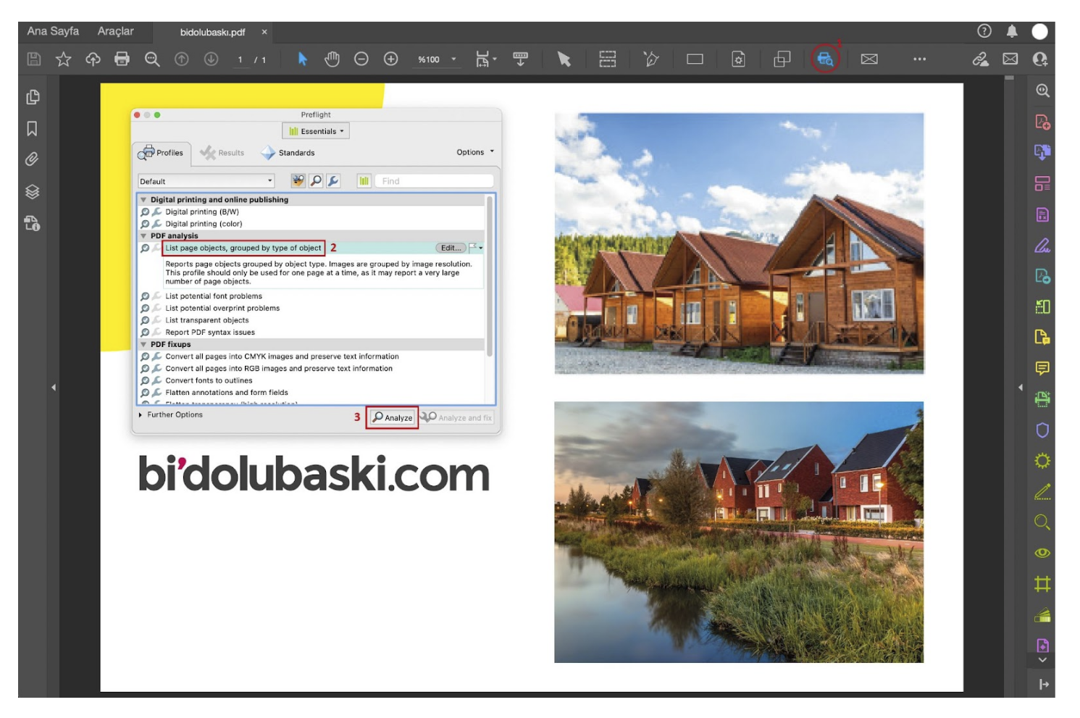This screenshot has height=718, width=1080.
Task: Select the Hand pan tool
Action: [332, 59]
